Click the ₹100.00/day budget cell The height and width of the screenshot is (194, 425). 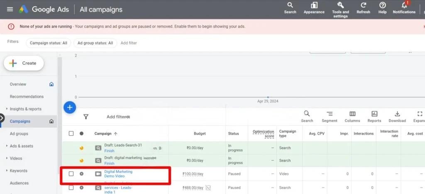click(193, 174)
